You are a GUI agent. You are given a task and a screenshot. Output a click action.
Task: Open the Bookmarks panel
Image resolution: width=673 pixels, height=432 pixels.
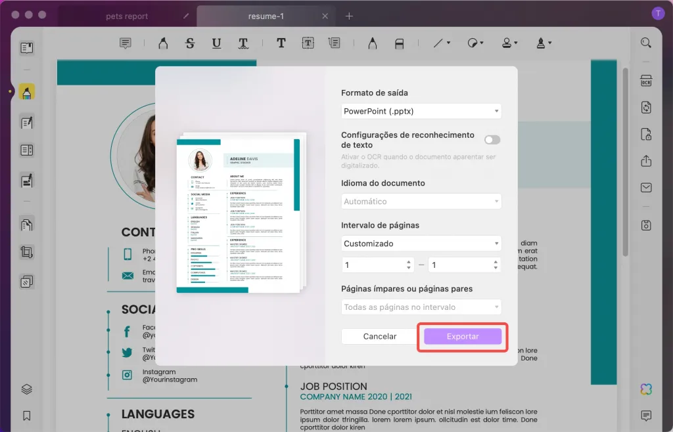tap(26, 416)
